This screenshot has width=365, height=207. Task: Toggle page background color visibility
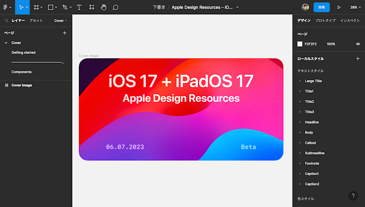[x=358, y=44]
